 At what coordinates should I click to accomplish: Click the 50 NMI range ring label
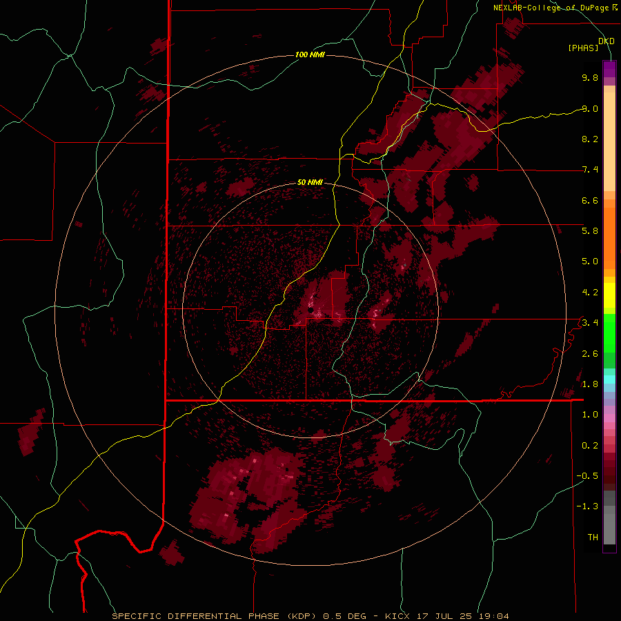pyautogui.click(x=310, y=182)
